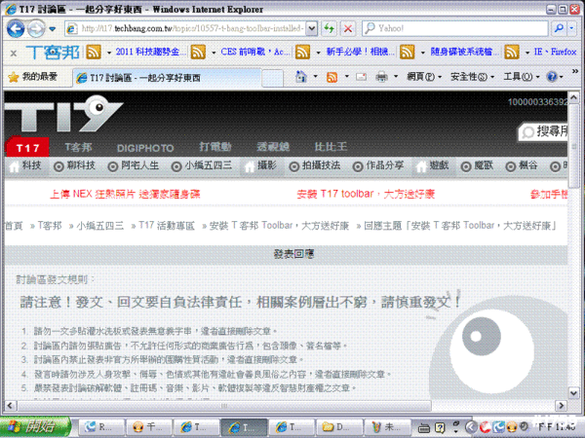Select the DIGIPHOTO site tab
This screenshot has height=438, width=585.
point(145,148)
